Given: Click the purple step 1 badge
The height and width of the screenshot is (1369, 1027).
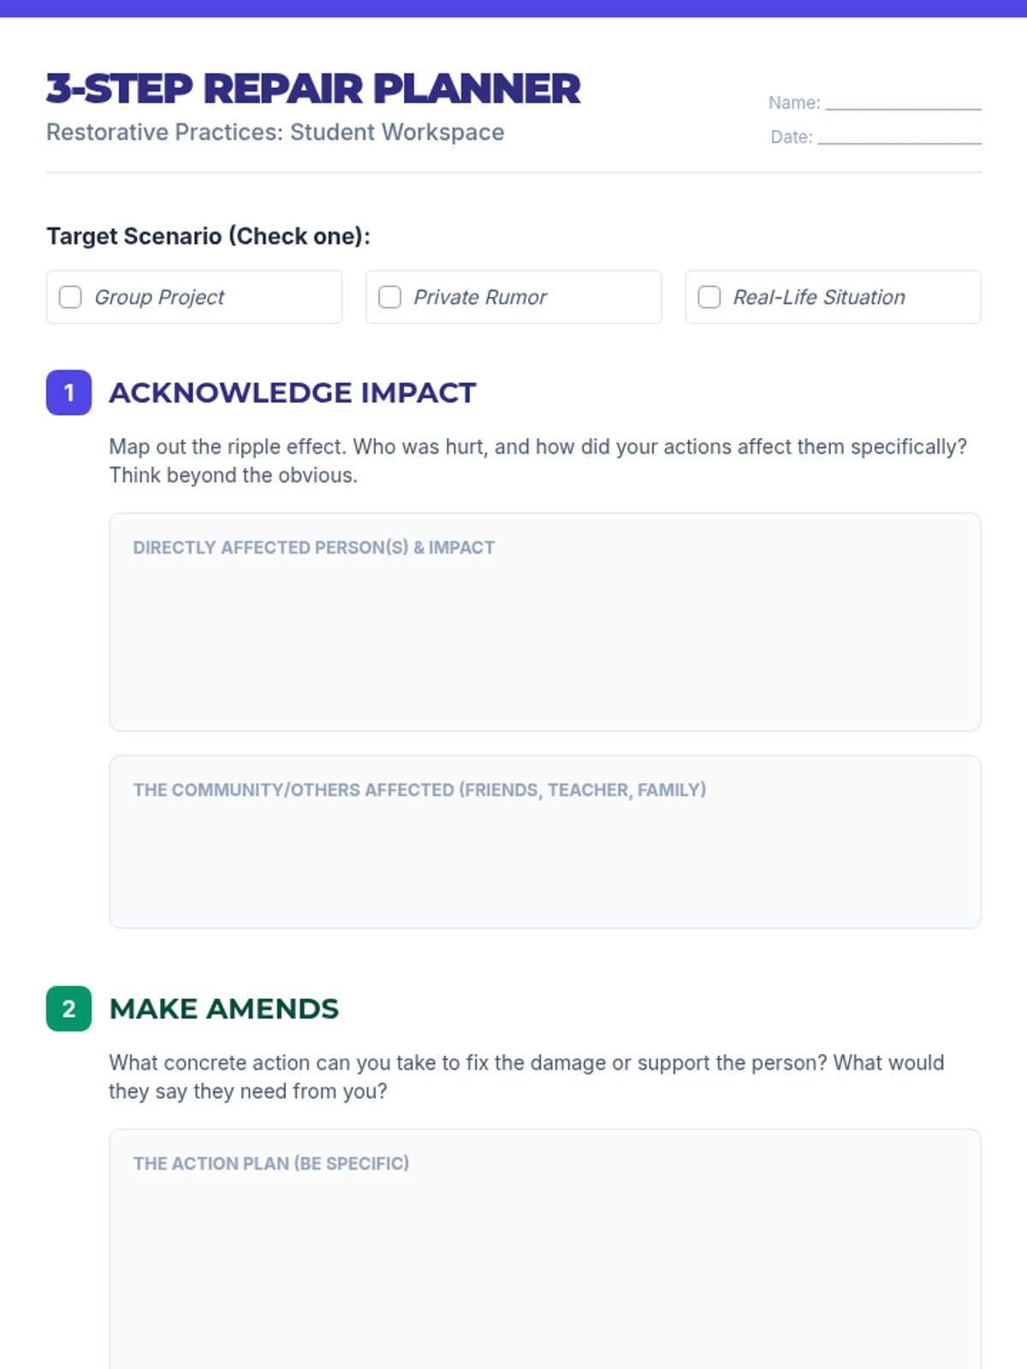Looking at the screenshot, I should (68, 393).
